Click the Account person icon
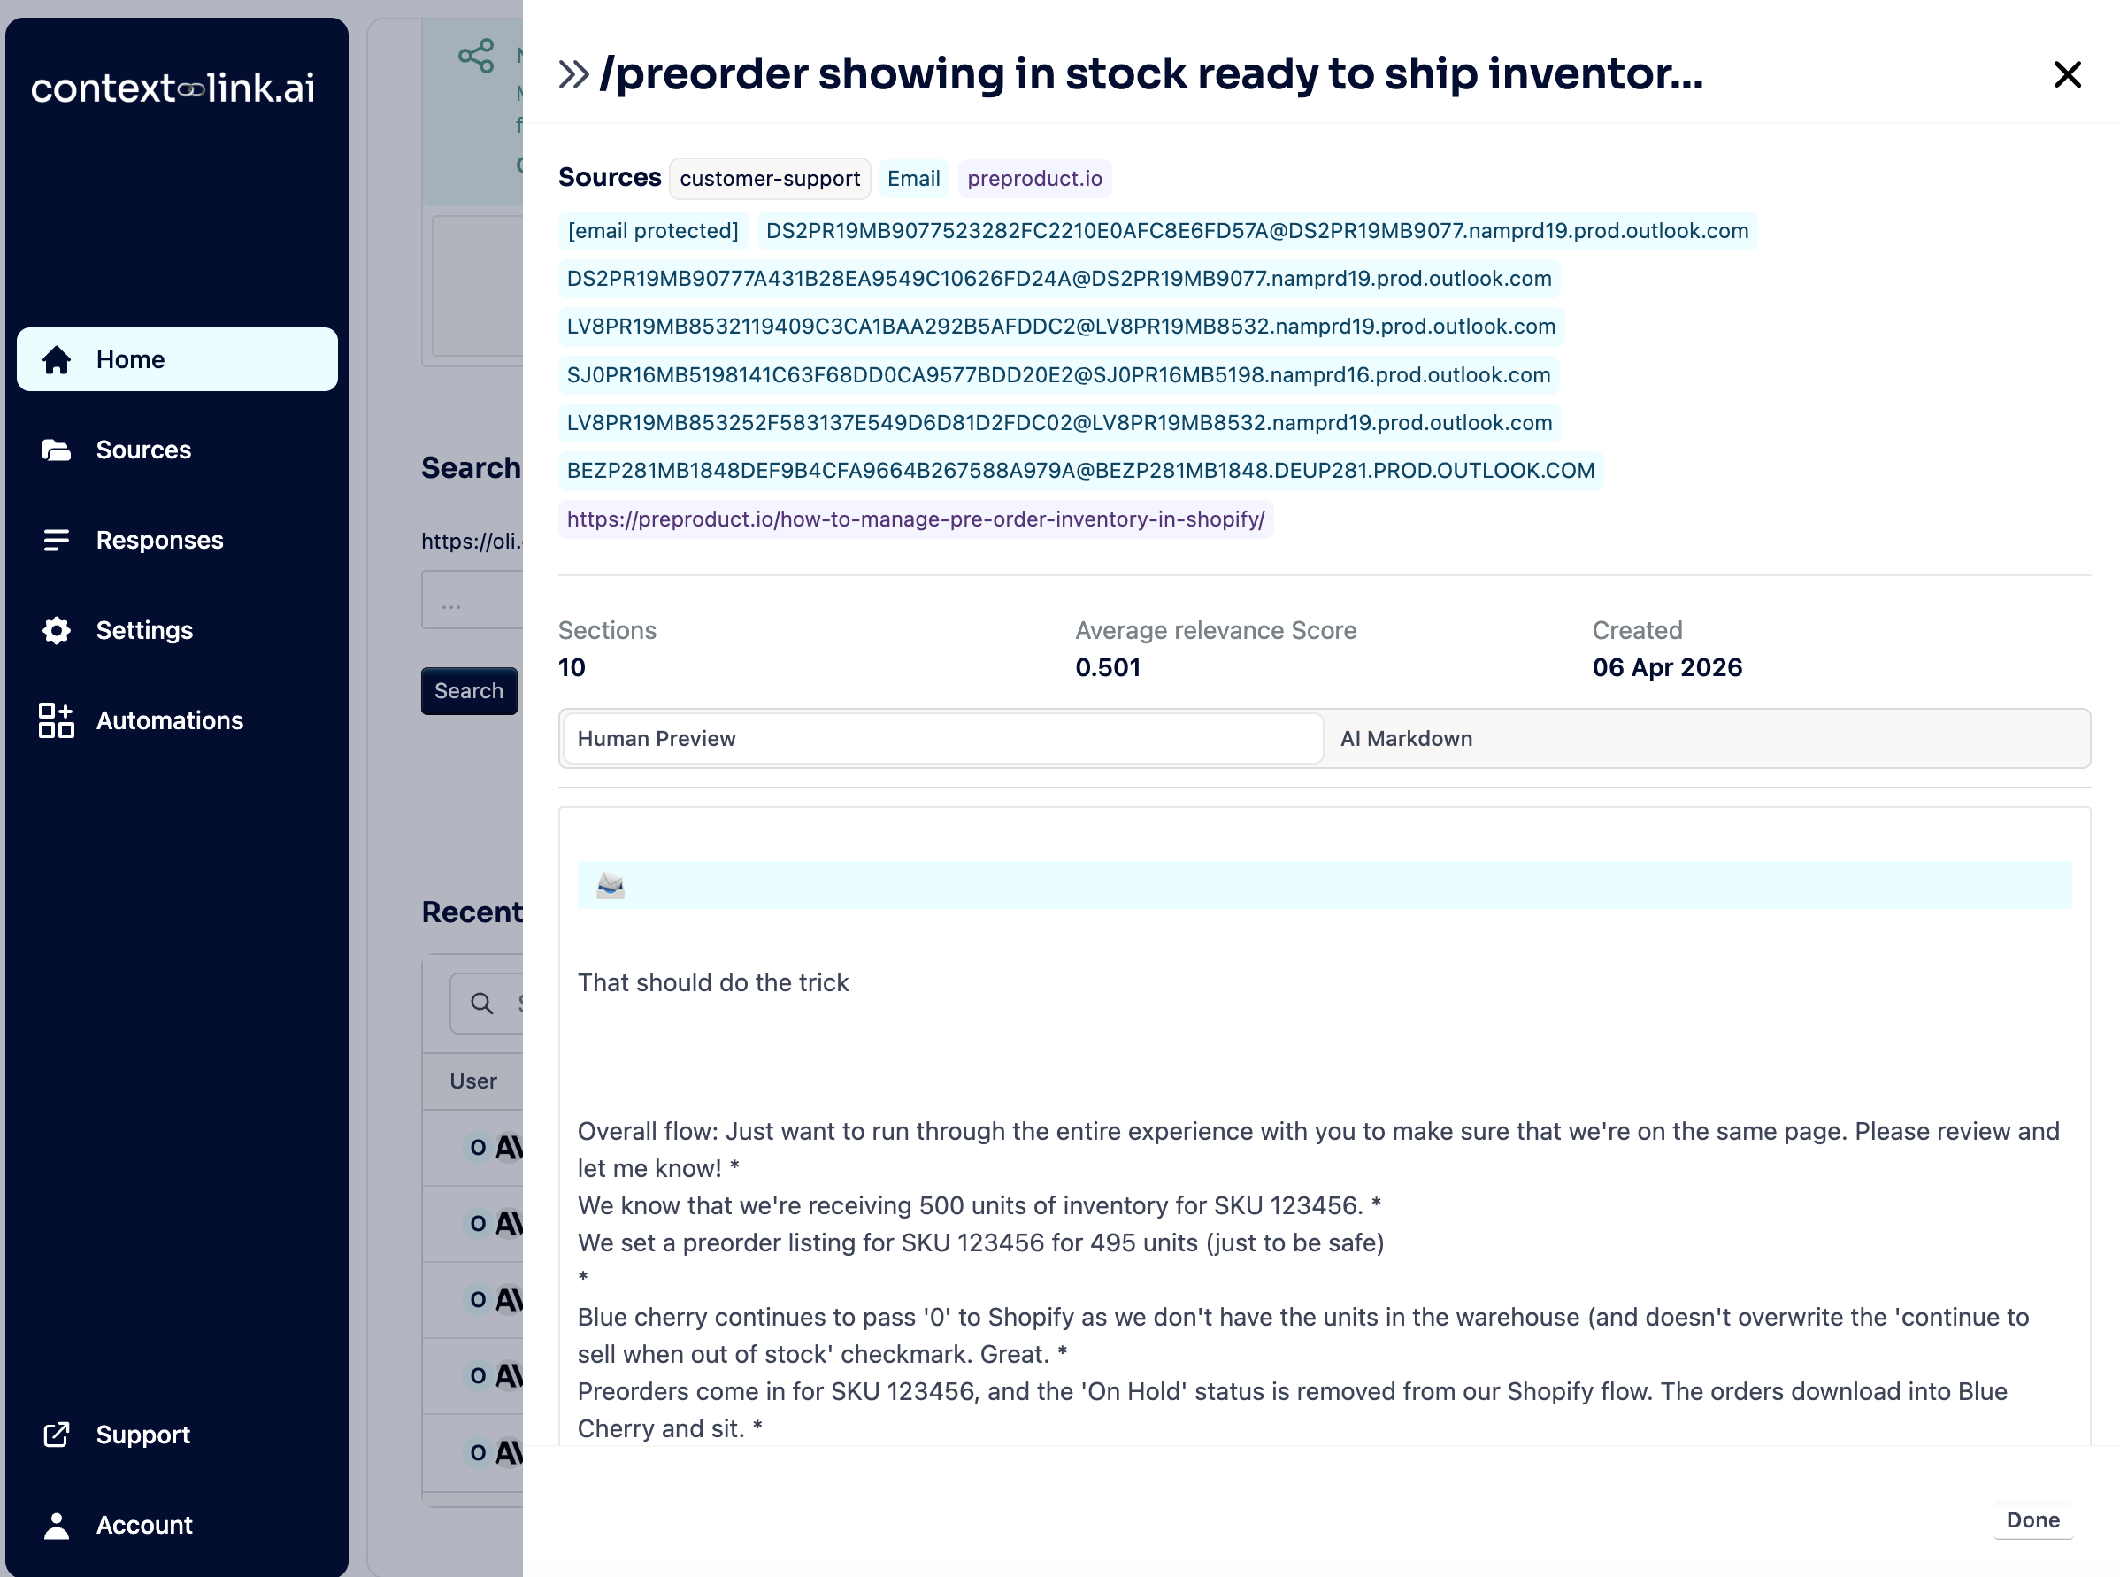The image size is (2120, 1577). pos(57,1525)
